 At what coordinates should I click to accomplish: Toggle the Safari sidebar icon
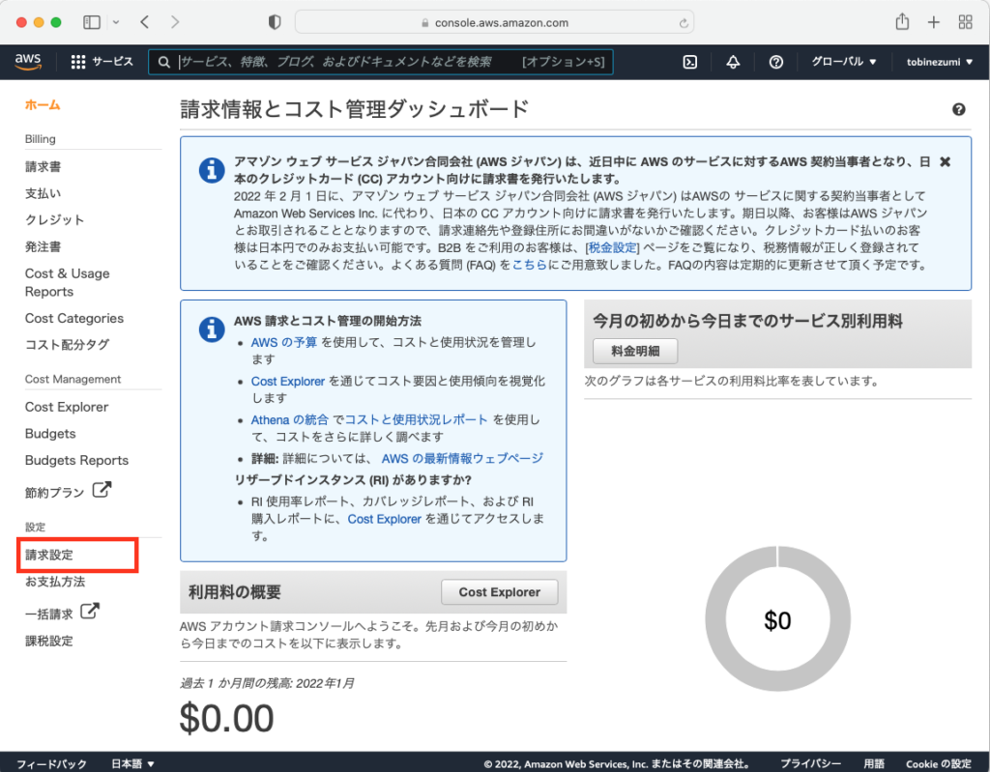(x=92, y=22)
